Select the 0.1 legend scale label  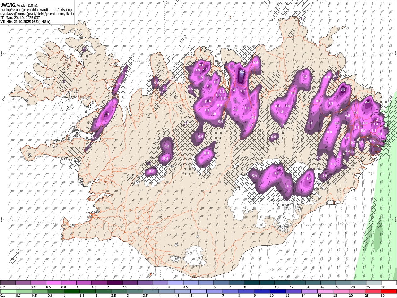pos(2,296)
